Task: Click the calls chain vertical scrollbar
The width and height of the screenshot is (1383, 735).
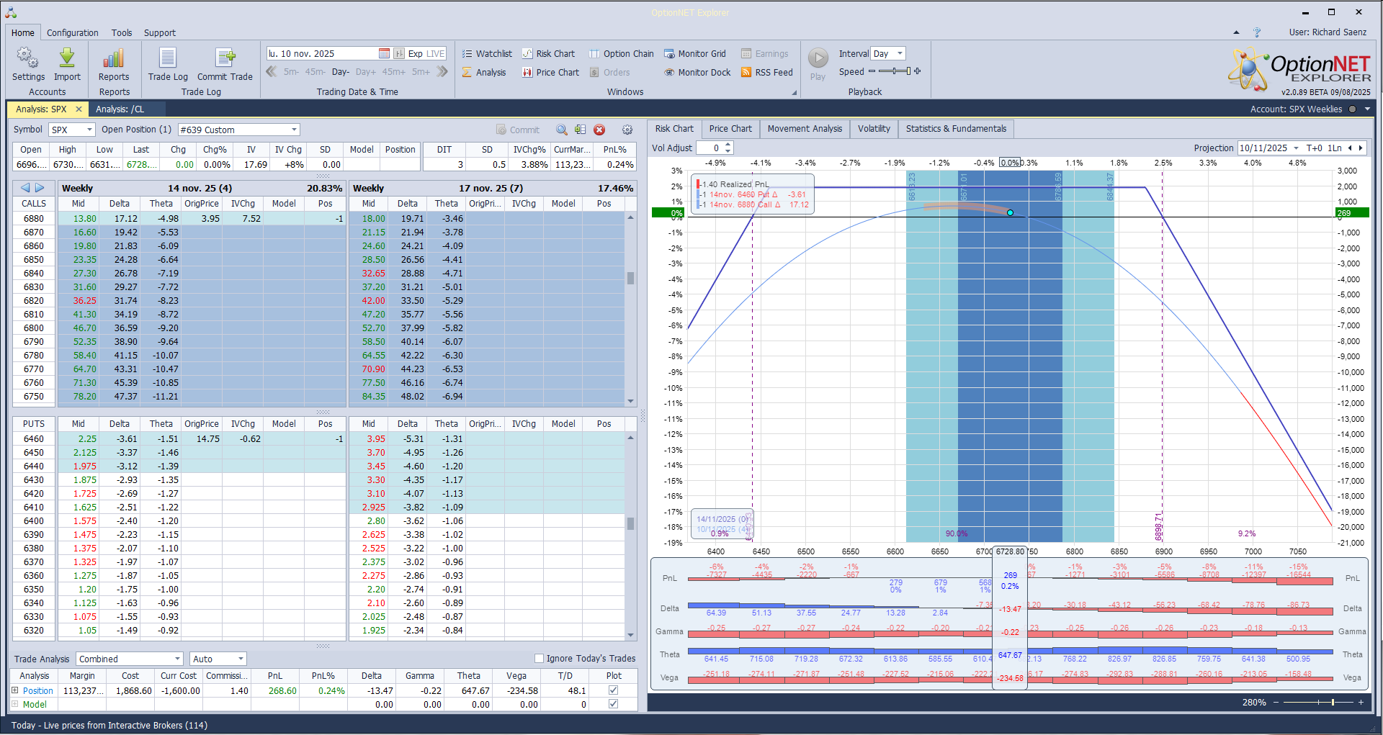Action: 631,309
